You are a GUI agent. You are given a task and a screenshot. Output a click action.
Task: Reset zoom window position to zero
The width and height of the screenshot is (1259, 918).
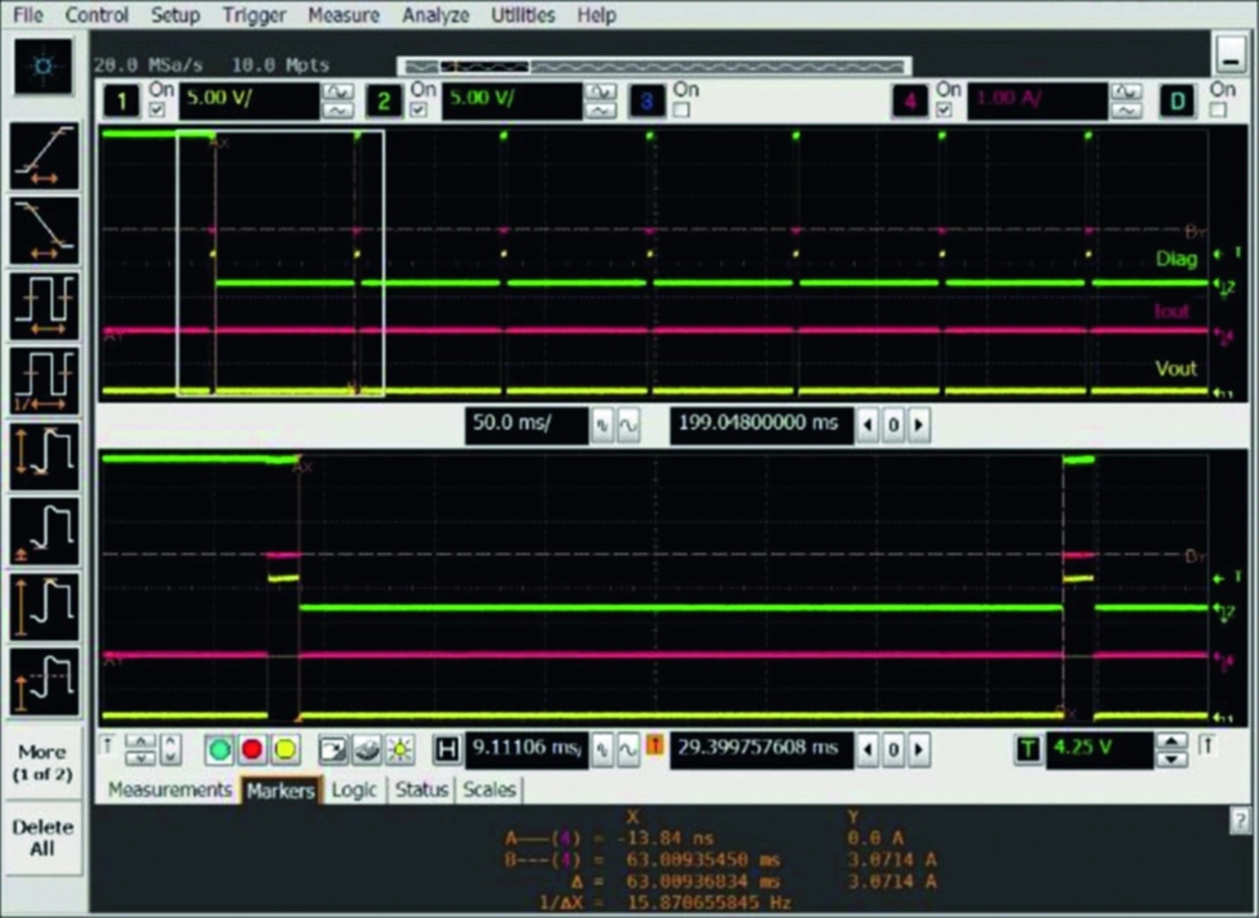(x=893, y=750)
